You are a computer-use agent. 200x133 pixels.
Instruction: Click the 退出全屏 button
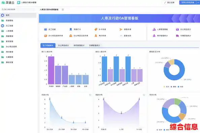[x=169, y=3]
